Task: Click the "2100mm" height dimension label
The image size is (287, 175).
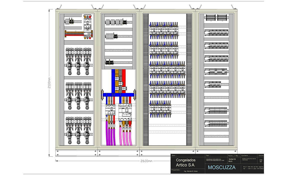Action: (x=49, y=83)
